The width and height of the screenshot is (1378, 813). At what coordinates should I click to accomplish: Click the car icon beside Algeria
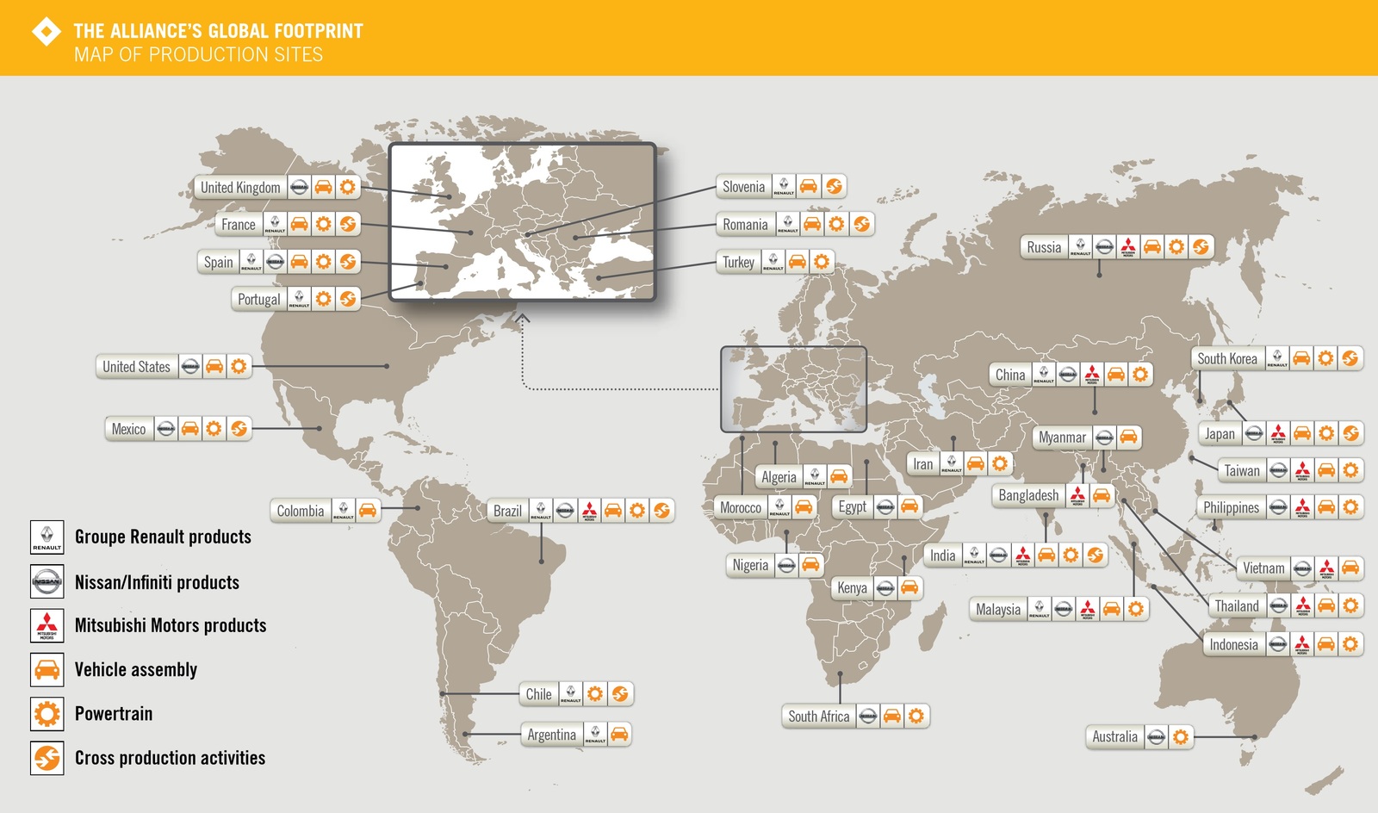(839, 476)
